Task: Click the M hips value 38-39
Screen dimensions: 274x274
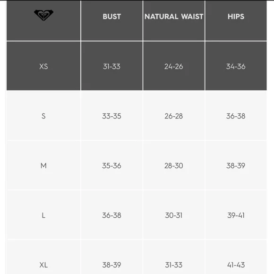Action: [x=236, y=166]
